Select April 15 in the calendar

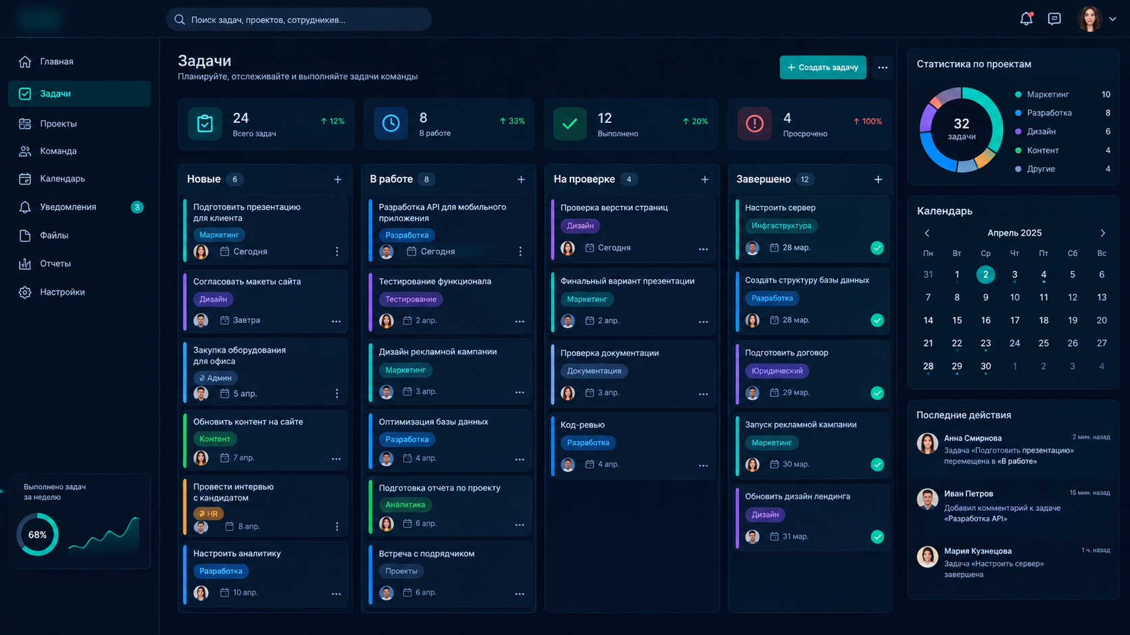pos(957,320)
